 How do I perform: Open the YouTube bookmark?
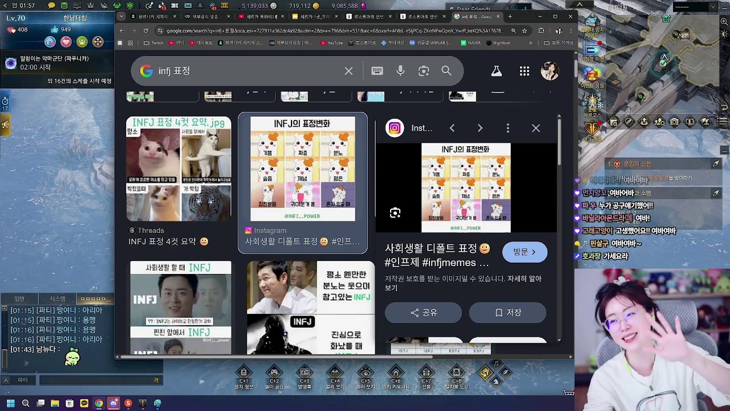[x=332, y=43]
